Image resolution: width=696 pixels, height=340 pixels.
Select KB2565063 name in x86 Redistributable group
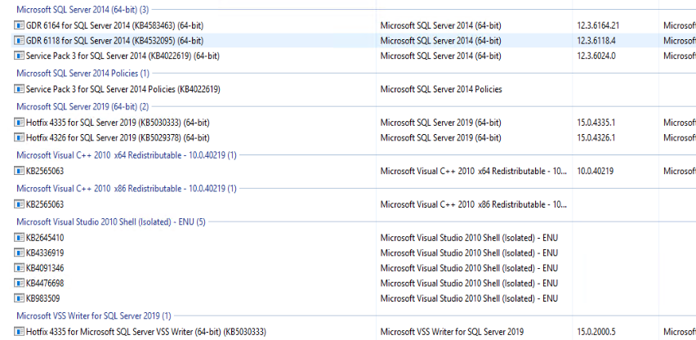45,204
